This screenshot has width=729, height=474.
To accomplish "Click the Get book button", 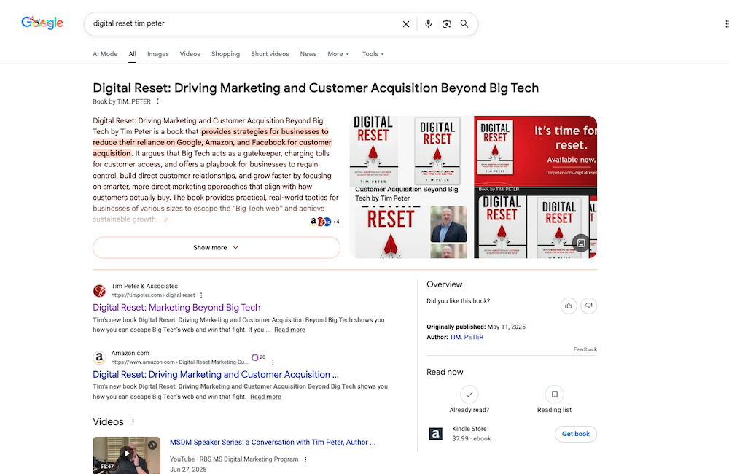I will 576,434.
